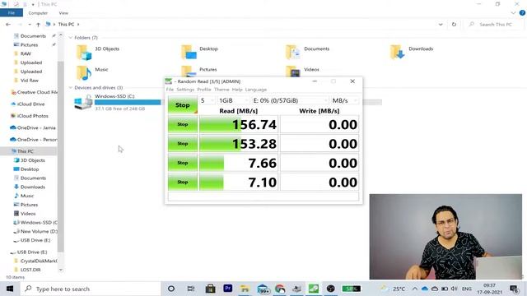527x296 pixels.
Task: Stop the test showing 156.74 MB/s
Action: [183, 124]
